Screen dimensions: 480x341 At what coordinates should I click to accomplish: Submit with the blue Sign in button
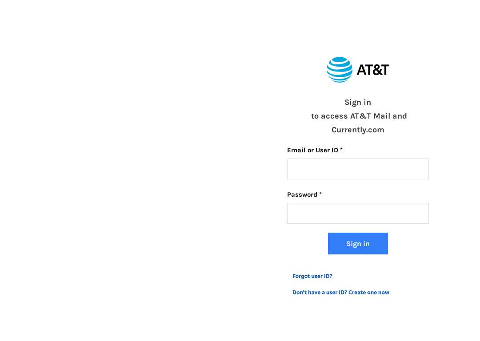[x=358, y=243]
